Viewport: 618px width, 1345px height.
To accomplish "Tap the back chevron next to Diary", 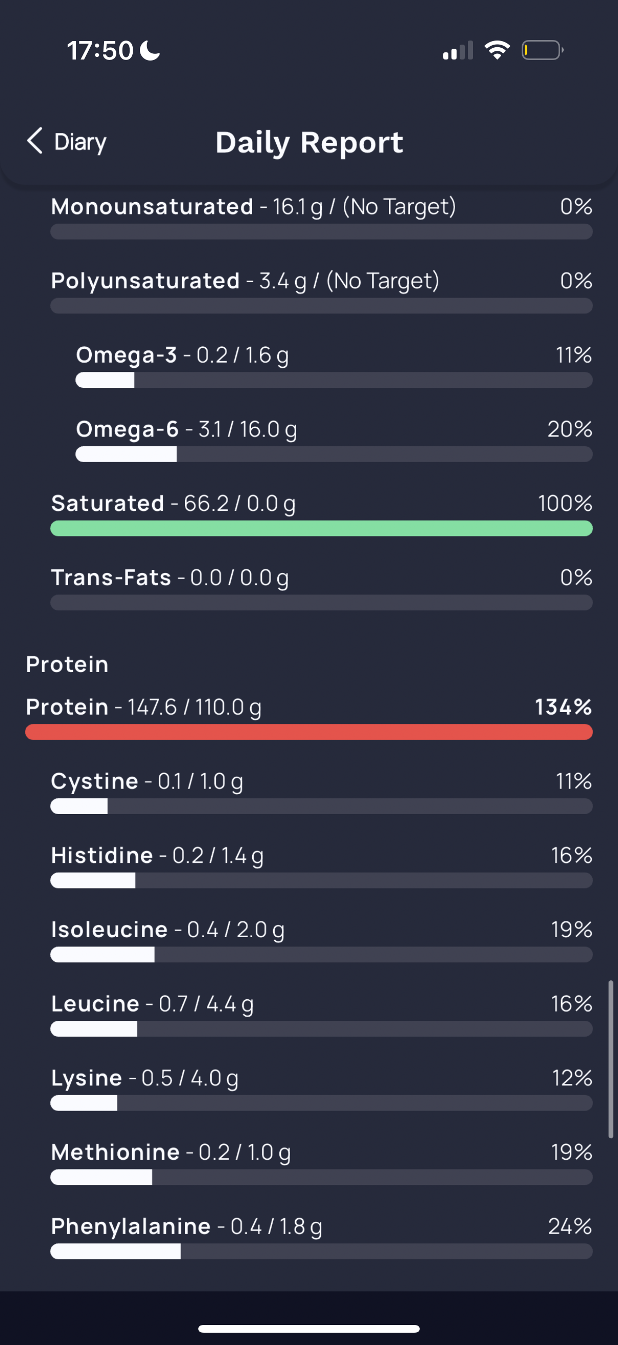I will click(34, 141).
